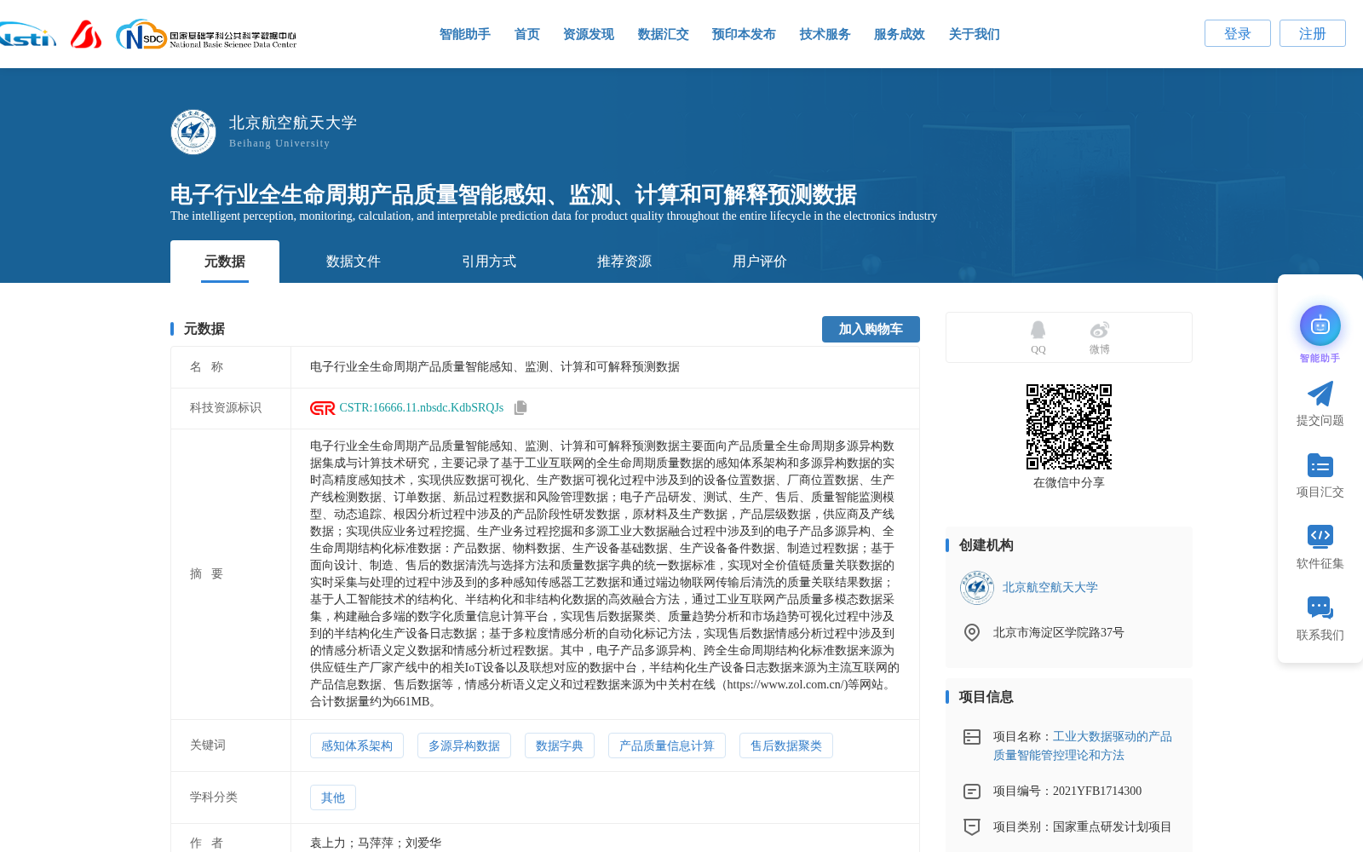The height and width of the screenshot is (852, 1363).
Task: Click the project number 2021YFB1714300
Action: tap(1097, 792)
